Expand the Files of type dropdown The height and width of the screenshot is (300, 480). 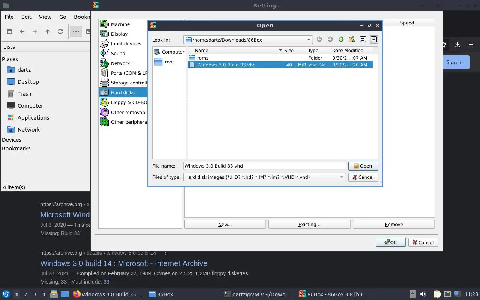(x=342, y=177)
